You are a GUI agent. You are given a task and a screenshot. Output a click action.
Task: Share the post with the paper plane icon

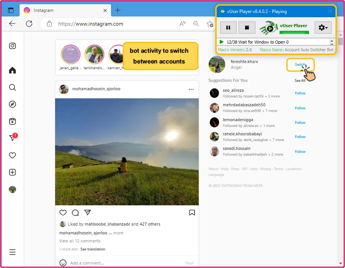(88, 212)
